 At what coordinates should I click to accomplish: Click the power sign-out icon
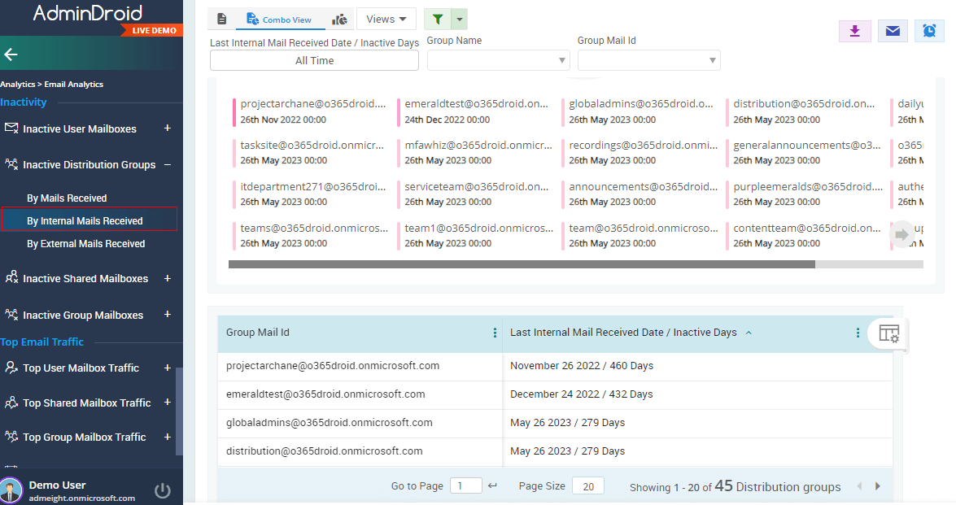(162, 490)
